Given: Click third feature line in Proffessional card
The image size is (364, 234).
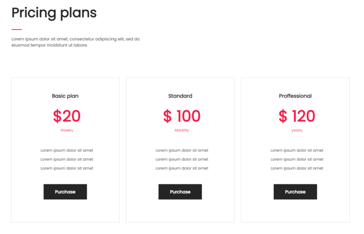Looking at the screenshot, I should [297, 168].
